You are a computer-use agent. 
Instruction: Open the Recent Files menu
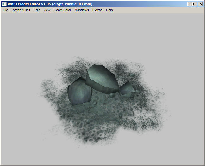[x=21, y=10]
